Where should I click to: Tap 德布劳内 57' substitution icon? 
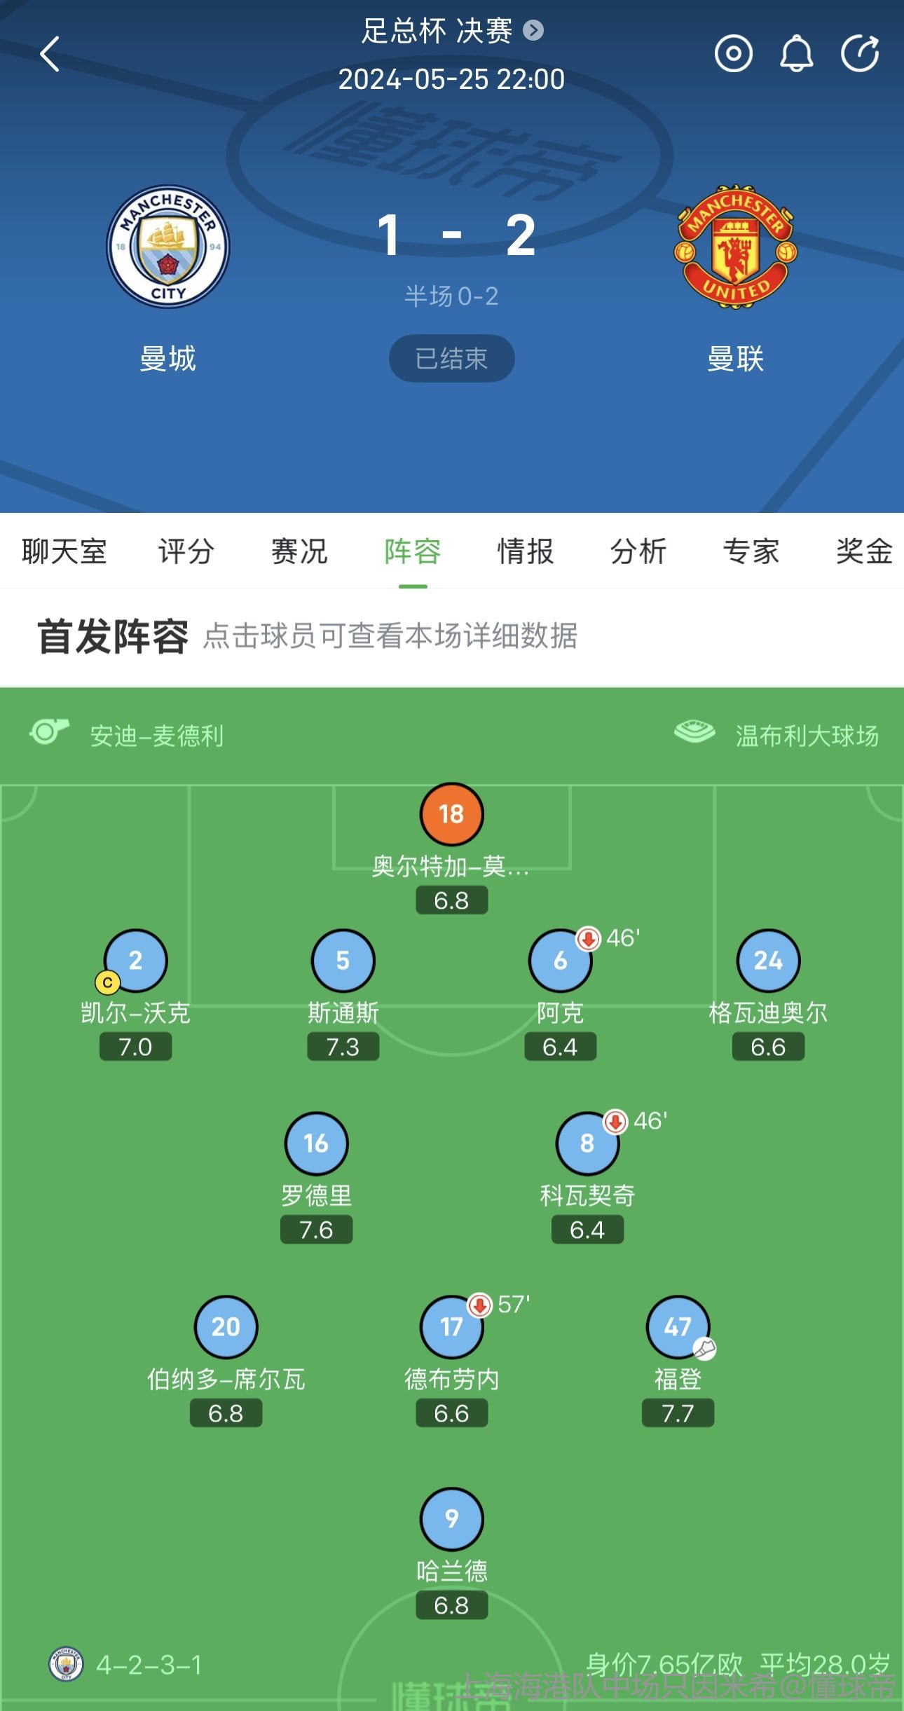tap(479, 1305)
